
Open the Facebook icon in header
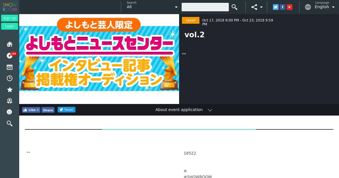[282, 7]
